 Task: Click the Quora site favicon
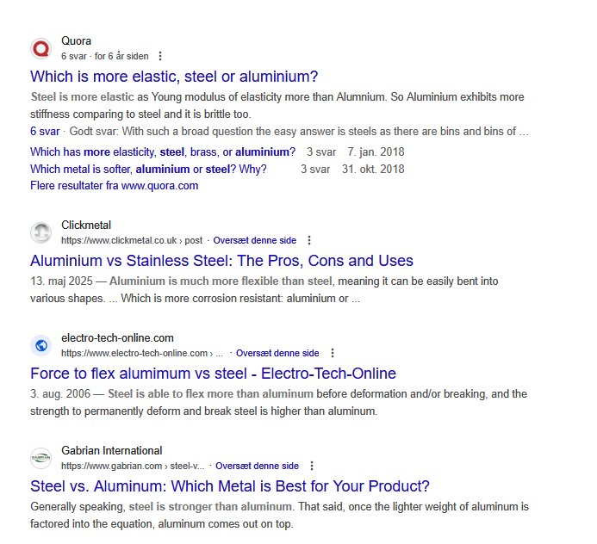tap(40, 48)
